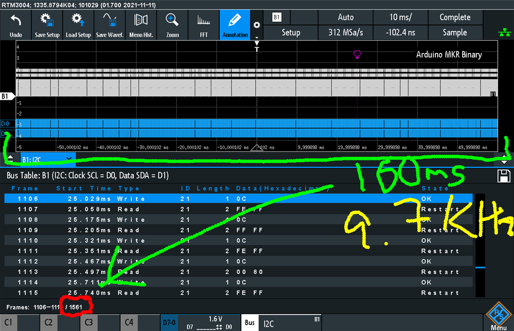Select frame 1106 row
The width and height of the screenshot is (514, 331).
coord(238,199)
